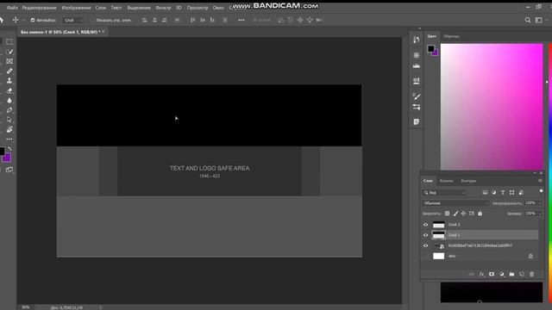The height and width of the screenshot is (310, 552).
Task: Open the opacity slider arrow
Action: point(540,203)
